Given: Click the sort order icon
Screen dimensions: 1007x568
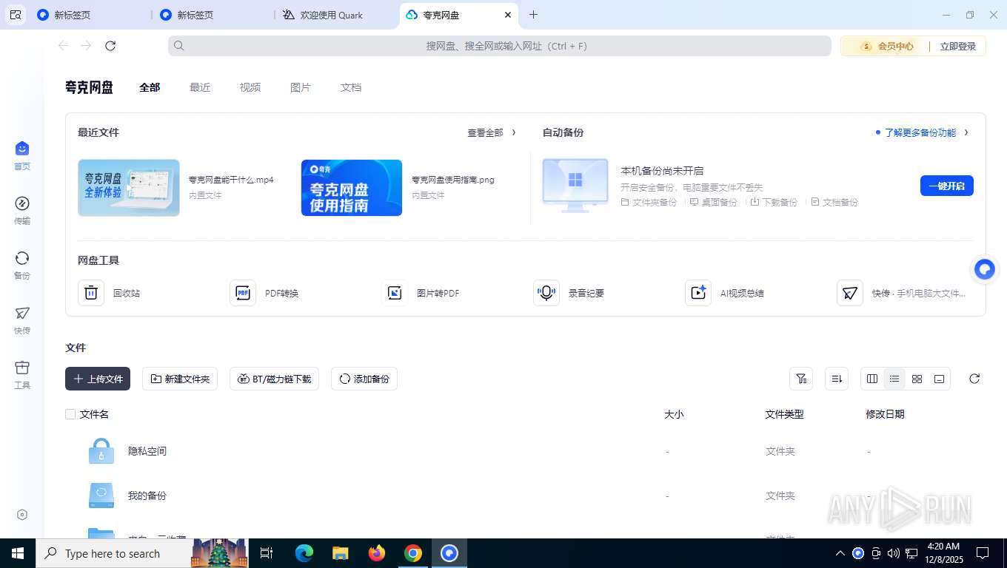Looking at the screenshot, I should click(837, 379).
